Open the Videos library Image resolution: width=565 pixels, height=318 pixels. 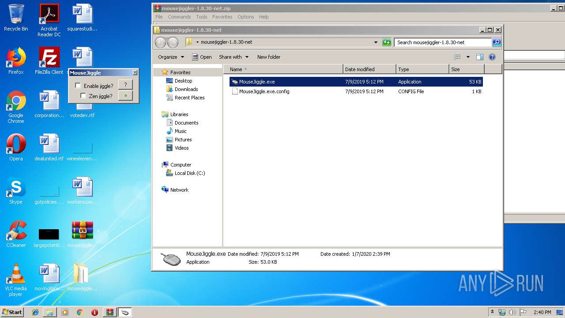[x=181, y=148]
